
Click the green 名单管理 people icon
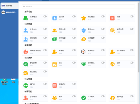tap(26, 18)
